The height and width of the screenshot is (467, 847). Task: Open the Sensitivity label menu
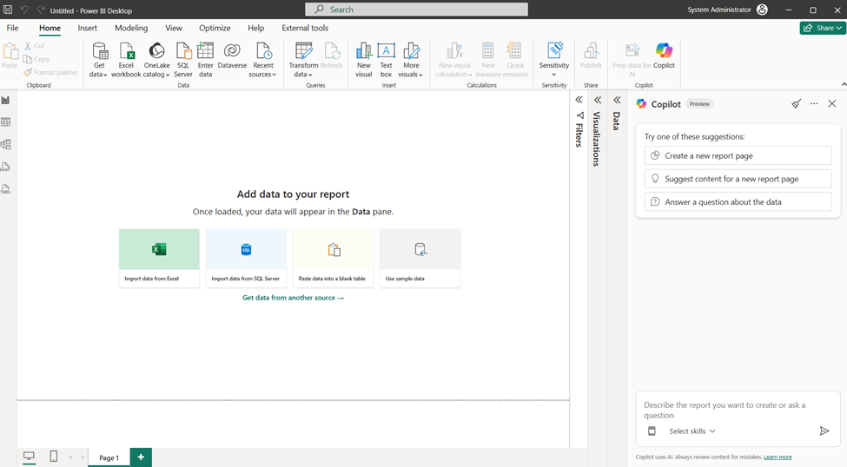coord(553,60)
